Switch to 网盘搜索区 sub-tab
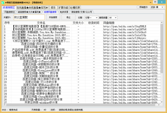Image resolution: width=167 pixels, height=113 pixels. [10, 12]
